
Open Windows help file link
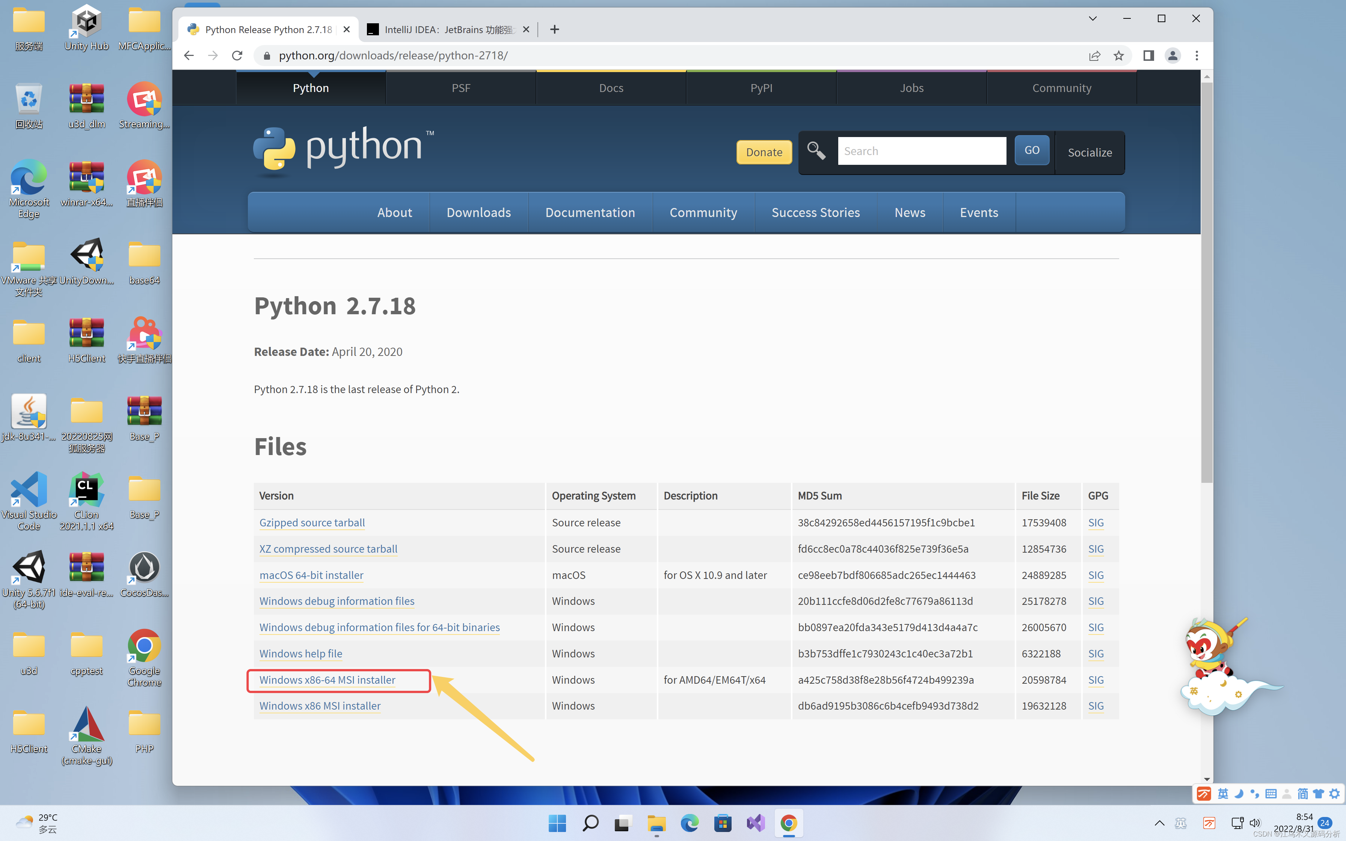[300, 654]
